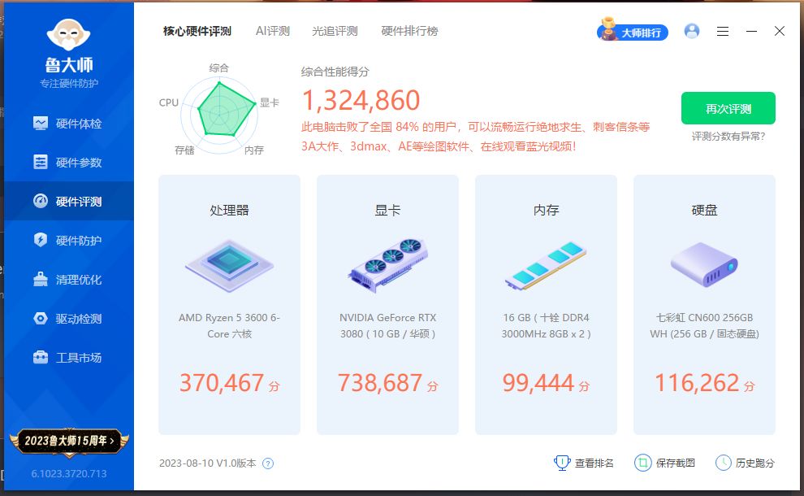Close the 鲁大师 window
The height and width of the screenshot is (496, 804).
780,32
